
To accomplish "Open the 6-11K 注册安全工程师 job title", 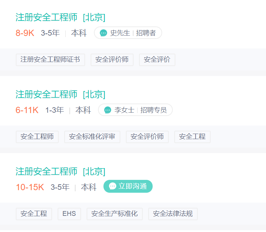I will tap(47, 94).
